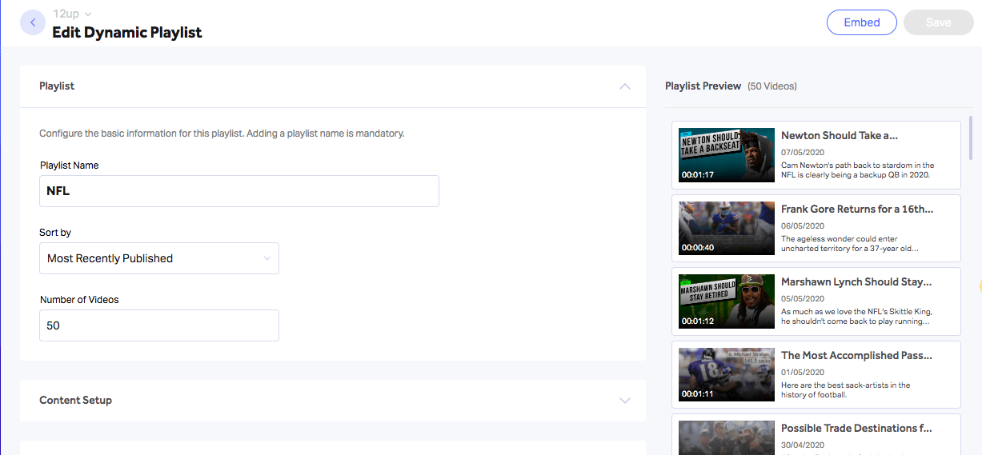Open the Frank Gore Returns video thumbnail

[x=727, y=228]
